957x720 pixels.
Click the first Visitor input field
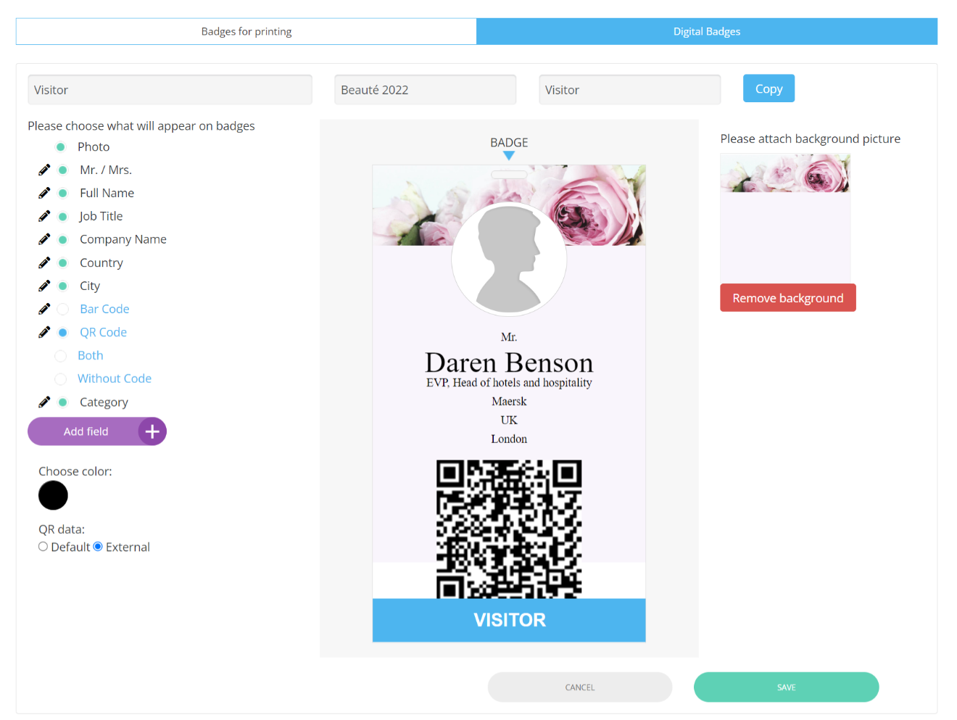click(170, 90)
